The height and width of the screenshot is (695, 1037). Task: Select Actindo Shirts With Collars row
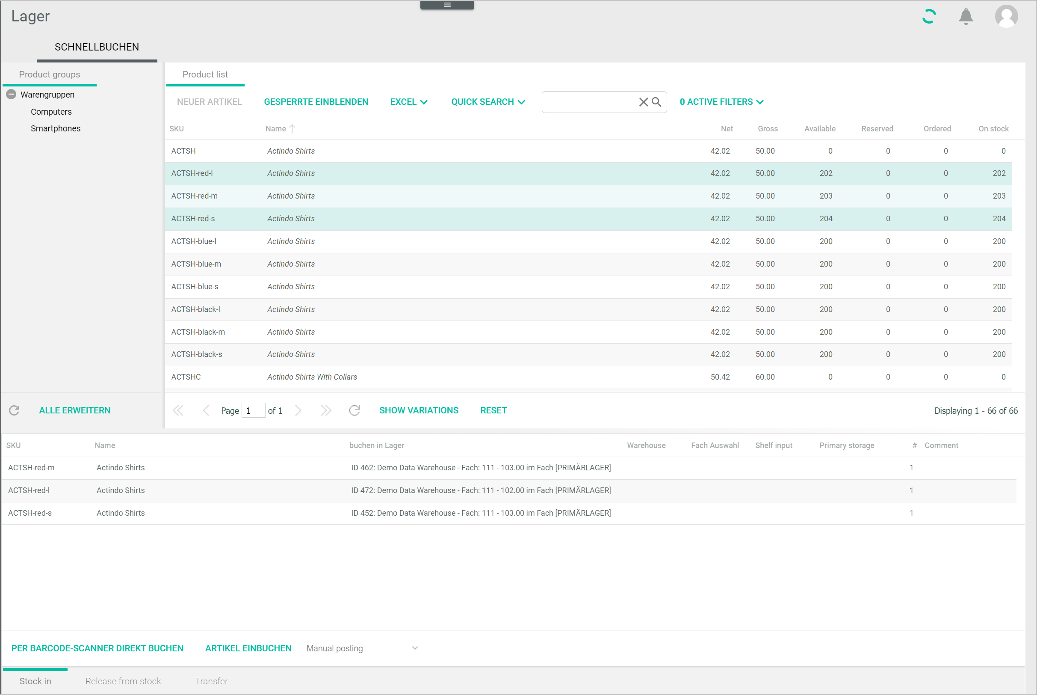tap(588, 377)
